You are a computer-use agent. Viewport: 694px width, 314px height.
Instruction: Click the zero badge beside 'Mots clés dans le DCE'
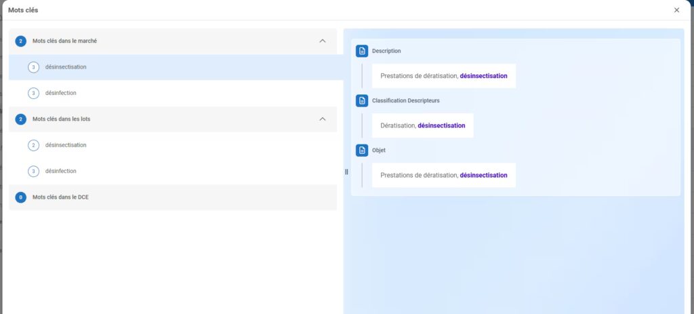21,197
